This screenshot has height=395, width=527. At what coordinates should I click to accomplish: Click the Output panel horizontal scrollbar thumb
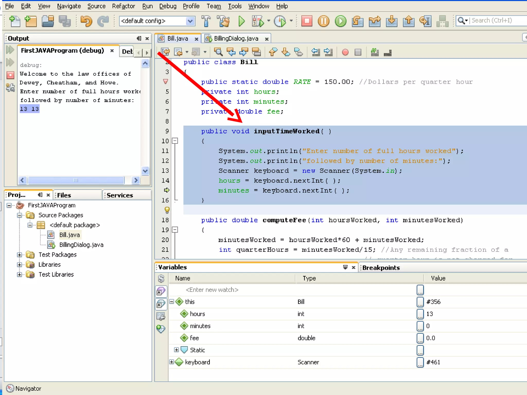(76, 180)
